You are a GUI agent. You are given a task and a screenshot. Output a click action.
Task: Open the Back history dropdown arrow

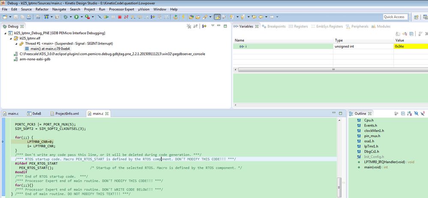point(266,17)
